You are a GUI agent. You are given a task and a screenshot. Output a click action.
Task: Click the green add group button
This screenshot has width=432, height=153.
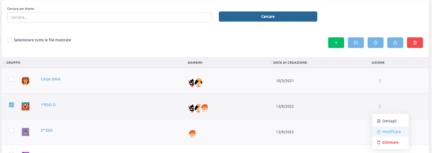(x=336, y=43)
